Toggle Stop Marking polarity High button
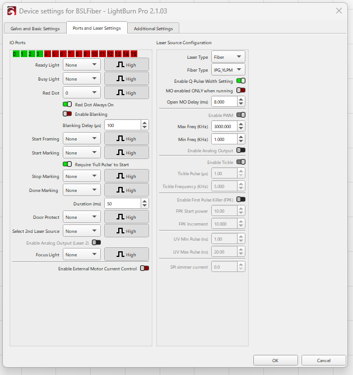This screenshot has width=353, height=375. pyautogui.click(x=127, y=176)
